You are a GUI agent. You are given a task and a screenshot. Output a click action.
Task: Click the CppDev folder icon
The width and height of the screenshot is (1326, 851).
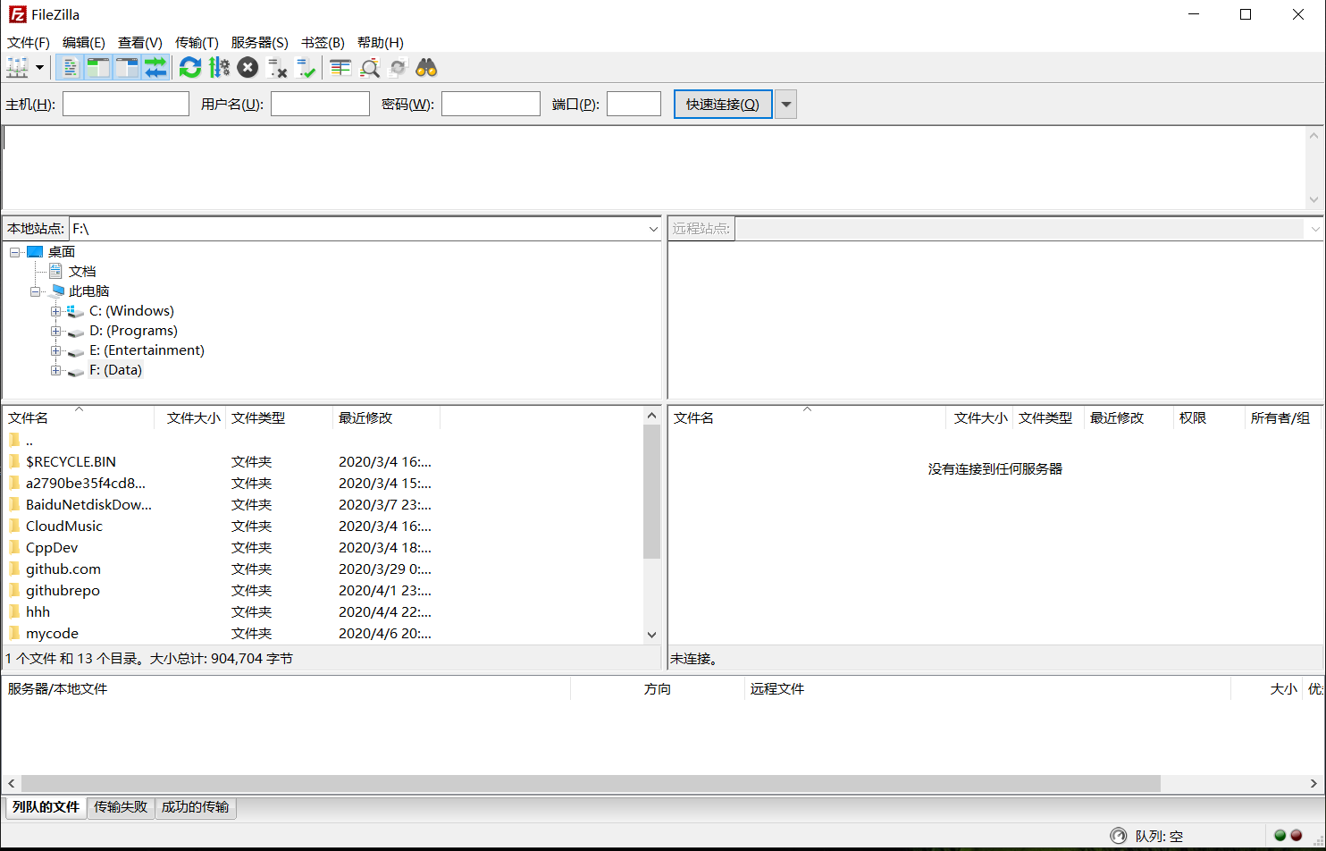click(x=14, y=547)
